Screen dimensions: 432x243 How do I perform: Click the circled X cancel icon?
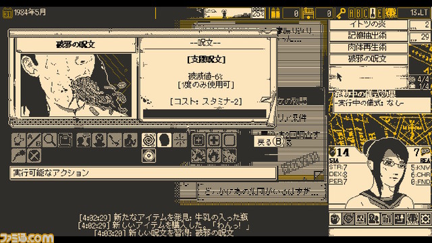(34, 156)
